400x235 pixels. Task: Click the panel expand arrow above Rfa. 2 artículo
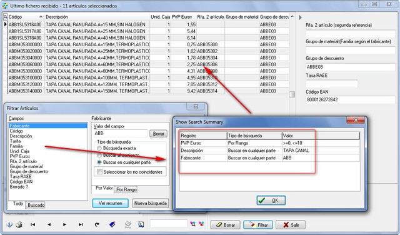tap(300, 17)
